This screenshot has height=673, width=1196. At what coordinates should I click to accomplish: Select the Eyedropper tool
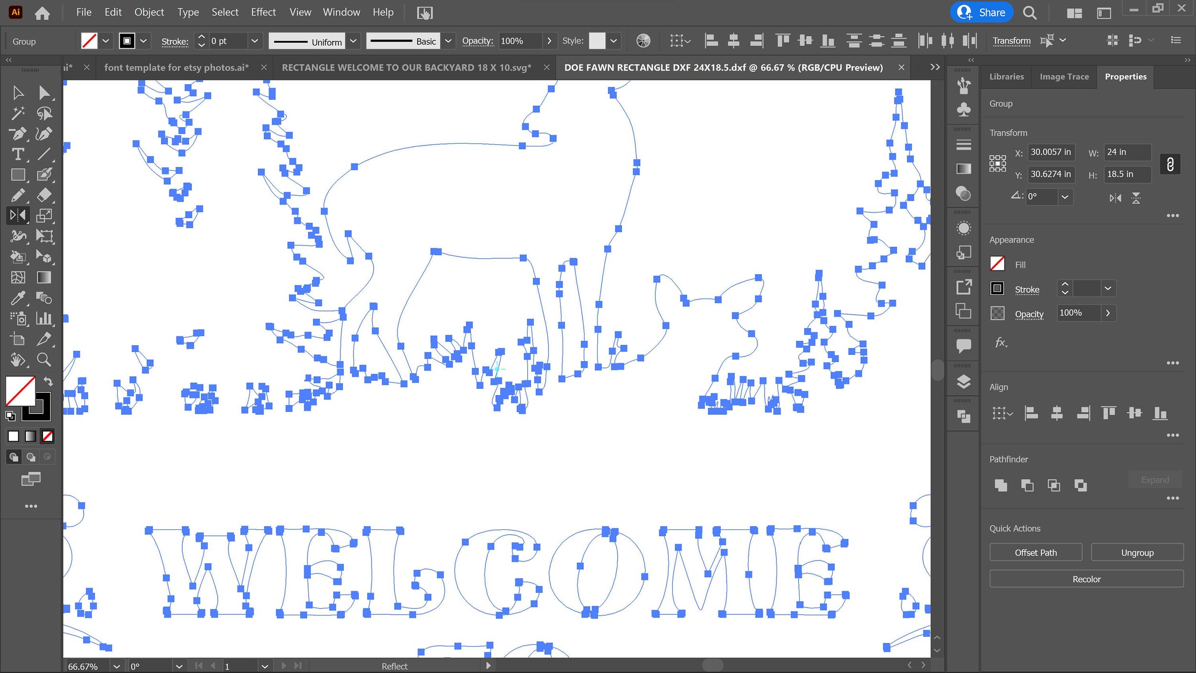point(18,298)
